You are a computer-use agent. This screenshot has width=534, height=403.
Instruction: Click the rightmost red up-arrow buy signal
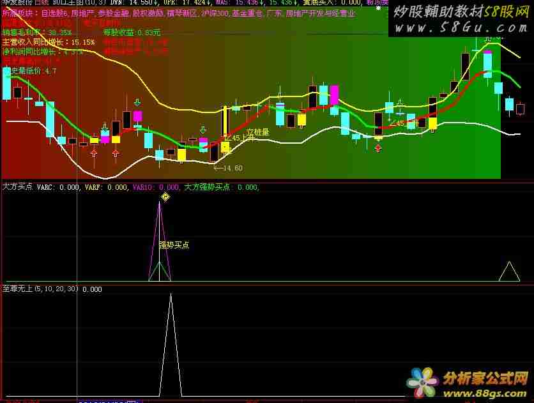(378, 148)
